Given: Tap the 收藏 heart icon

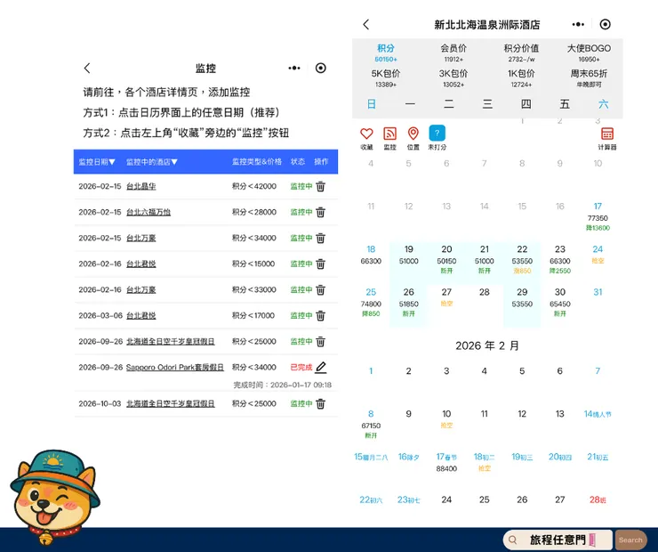Looking at the screenshot, I should (x=366, y=134).
